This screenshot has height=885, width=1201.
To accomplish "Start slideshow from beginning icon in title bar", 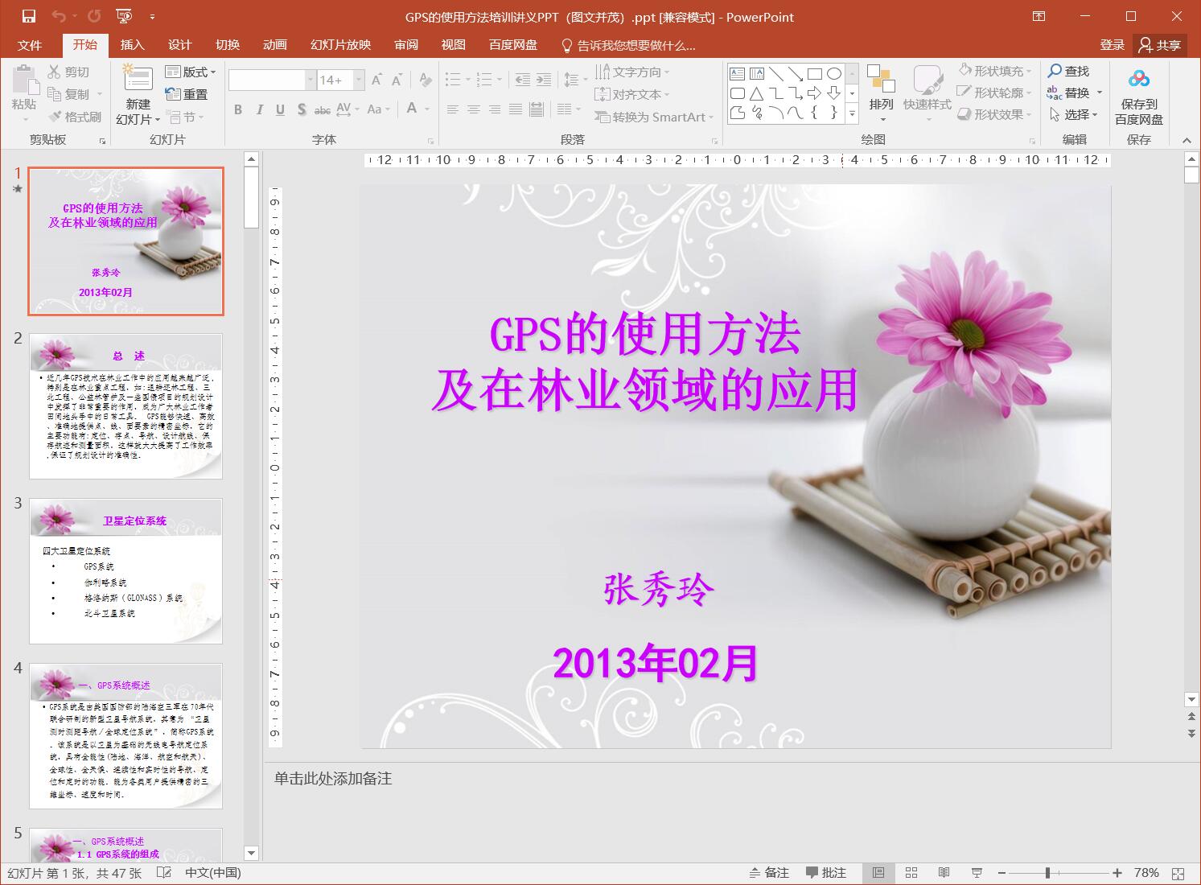I will 124,16.
